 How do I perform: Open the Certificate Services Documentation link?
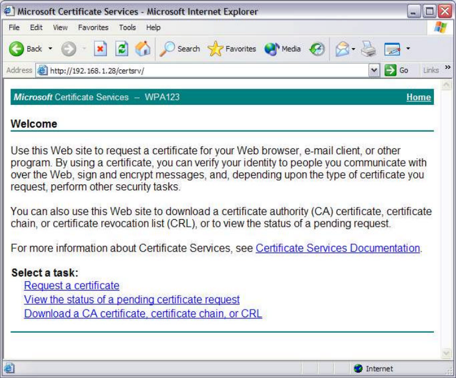click(x=338, y=248)
